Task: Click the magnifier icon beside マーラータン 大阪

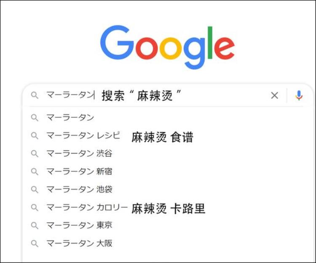Action: tap(35, 244)
